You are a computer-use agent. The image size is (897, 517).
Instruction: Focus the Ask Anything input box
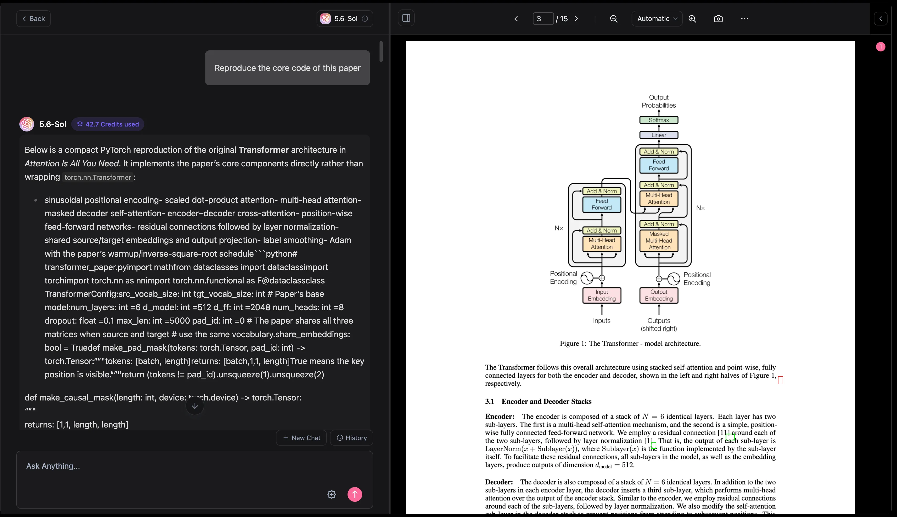coord(194,479)
